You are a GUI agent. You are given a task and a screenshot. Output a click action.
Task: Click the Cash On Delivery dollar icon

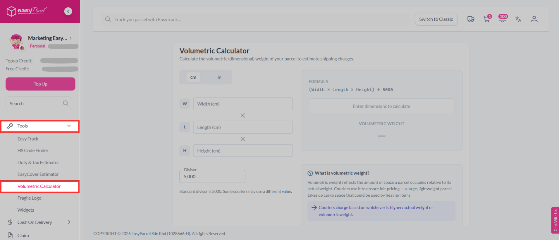[x=10, y=222]
